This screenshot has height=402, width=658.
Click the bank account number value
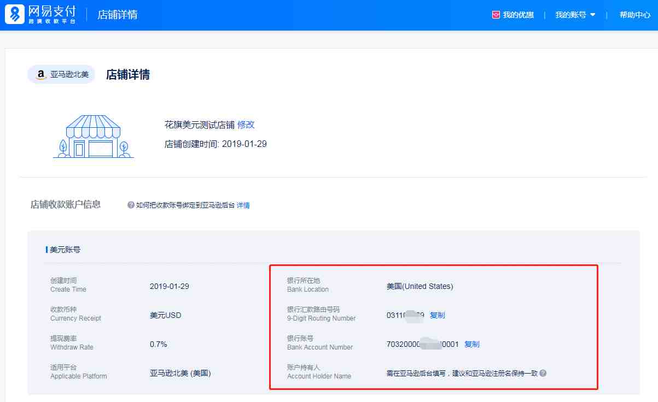422,344
